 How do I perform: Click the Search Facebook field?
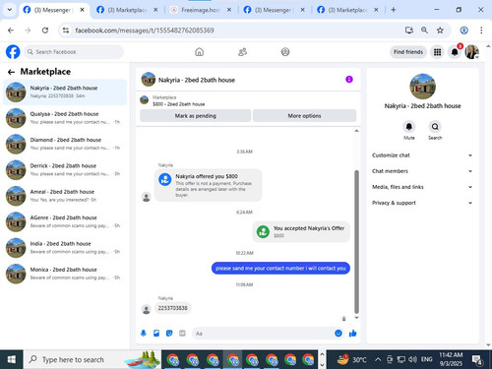(74, 52)
